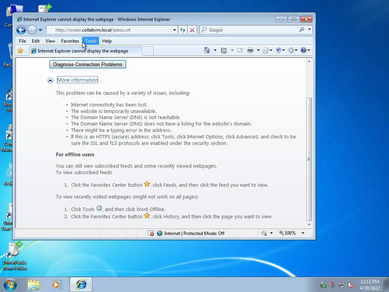
Task: Collapse the More information arrow toggle
Action: click(x=50, y=80)
